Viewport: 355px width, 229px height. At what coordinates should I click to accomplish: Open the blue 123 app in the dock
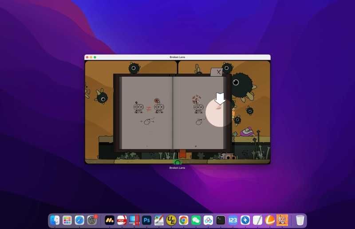(233, 220)
